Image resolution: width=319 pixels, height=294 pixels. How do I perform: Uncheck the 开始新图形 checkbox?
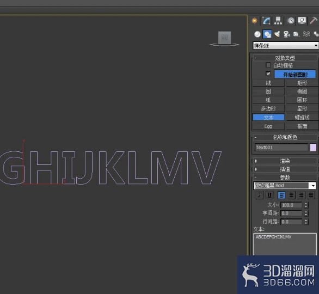(268, 73)
